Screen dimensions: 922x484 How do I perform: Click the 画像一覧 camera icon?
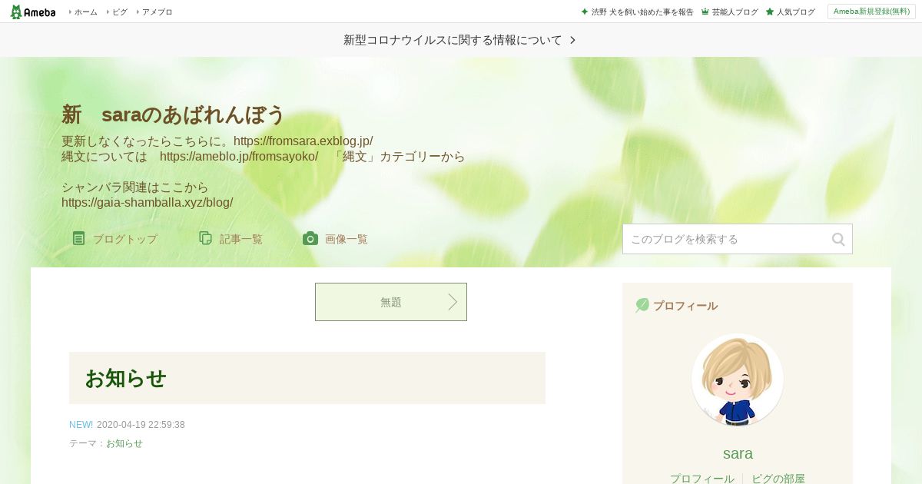310,238
